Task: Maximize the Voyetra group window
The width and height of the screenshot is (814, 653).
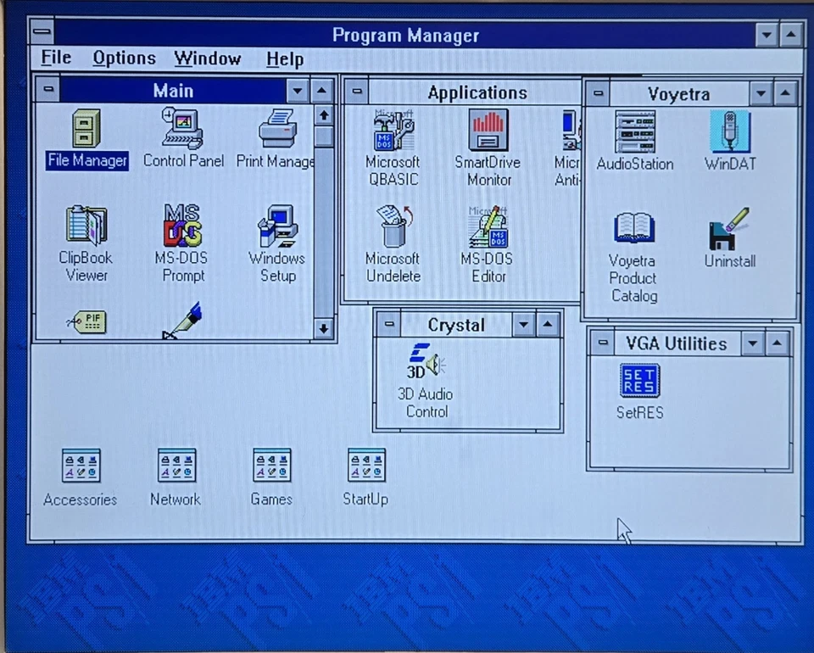Action: click(785, 94)
